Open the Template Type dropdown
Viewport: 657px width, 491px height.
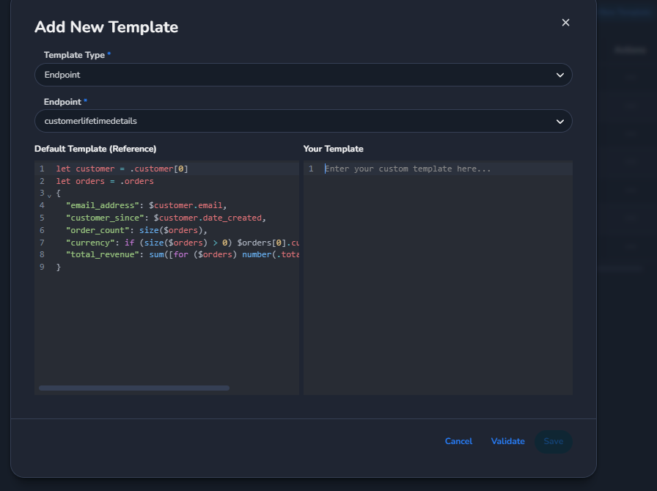pyautogui.click(x=304, y=75)
